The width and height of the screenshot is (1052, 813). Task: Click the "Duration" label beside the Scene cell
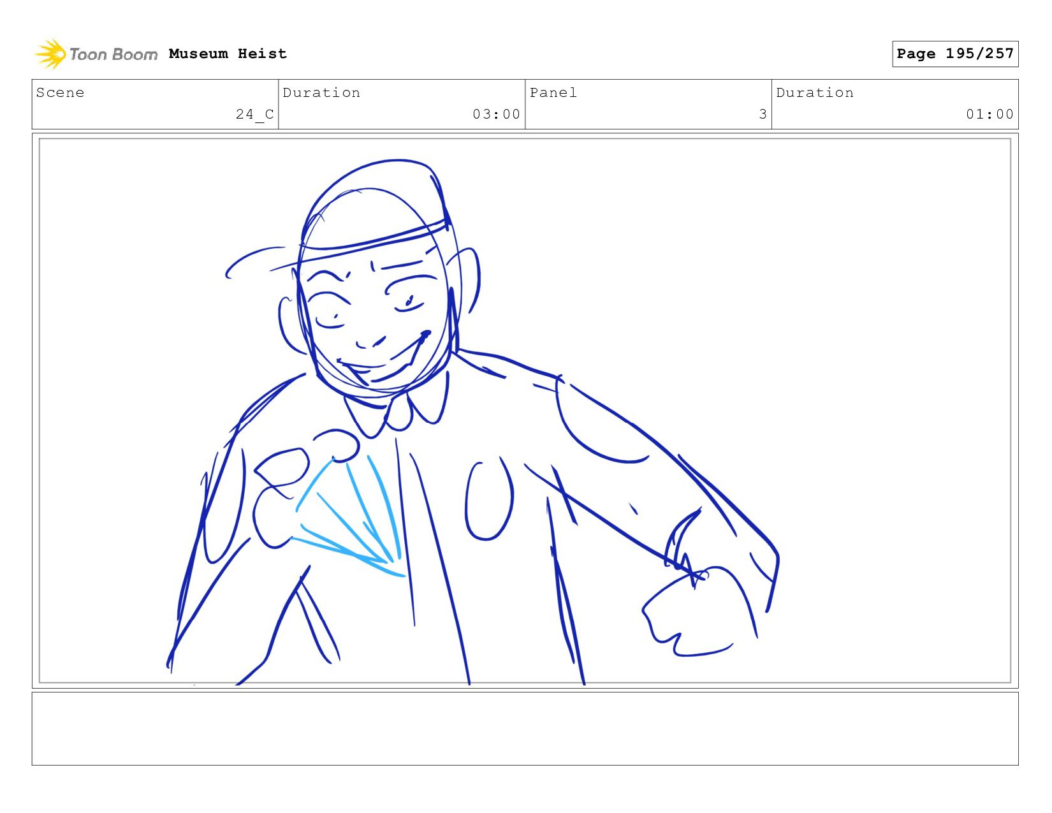321,92
